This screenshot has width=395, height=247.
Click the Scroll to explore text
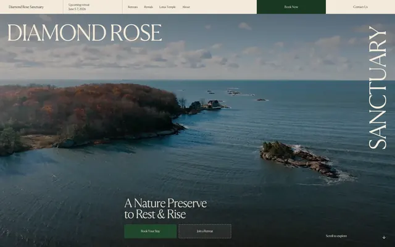click(x=336, y=236)
